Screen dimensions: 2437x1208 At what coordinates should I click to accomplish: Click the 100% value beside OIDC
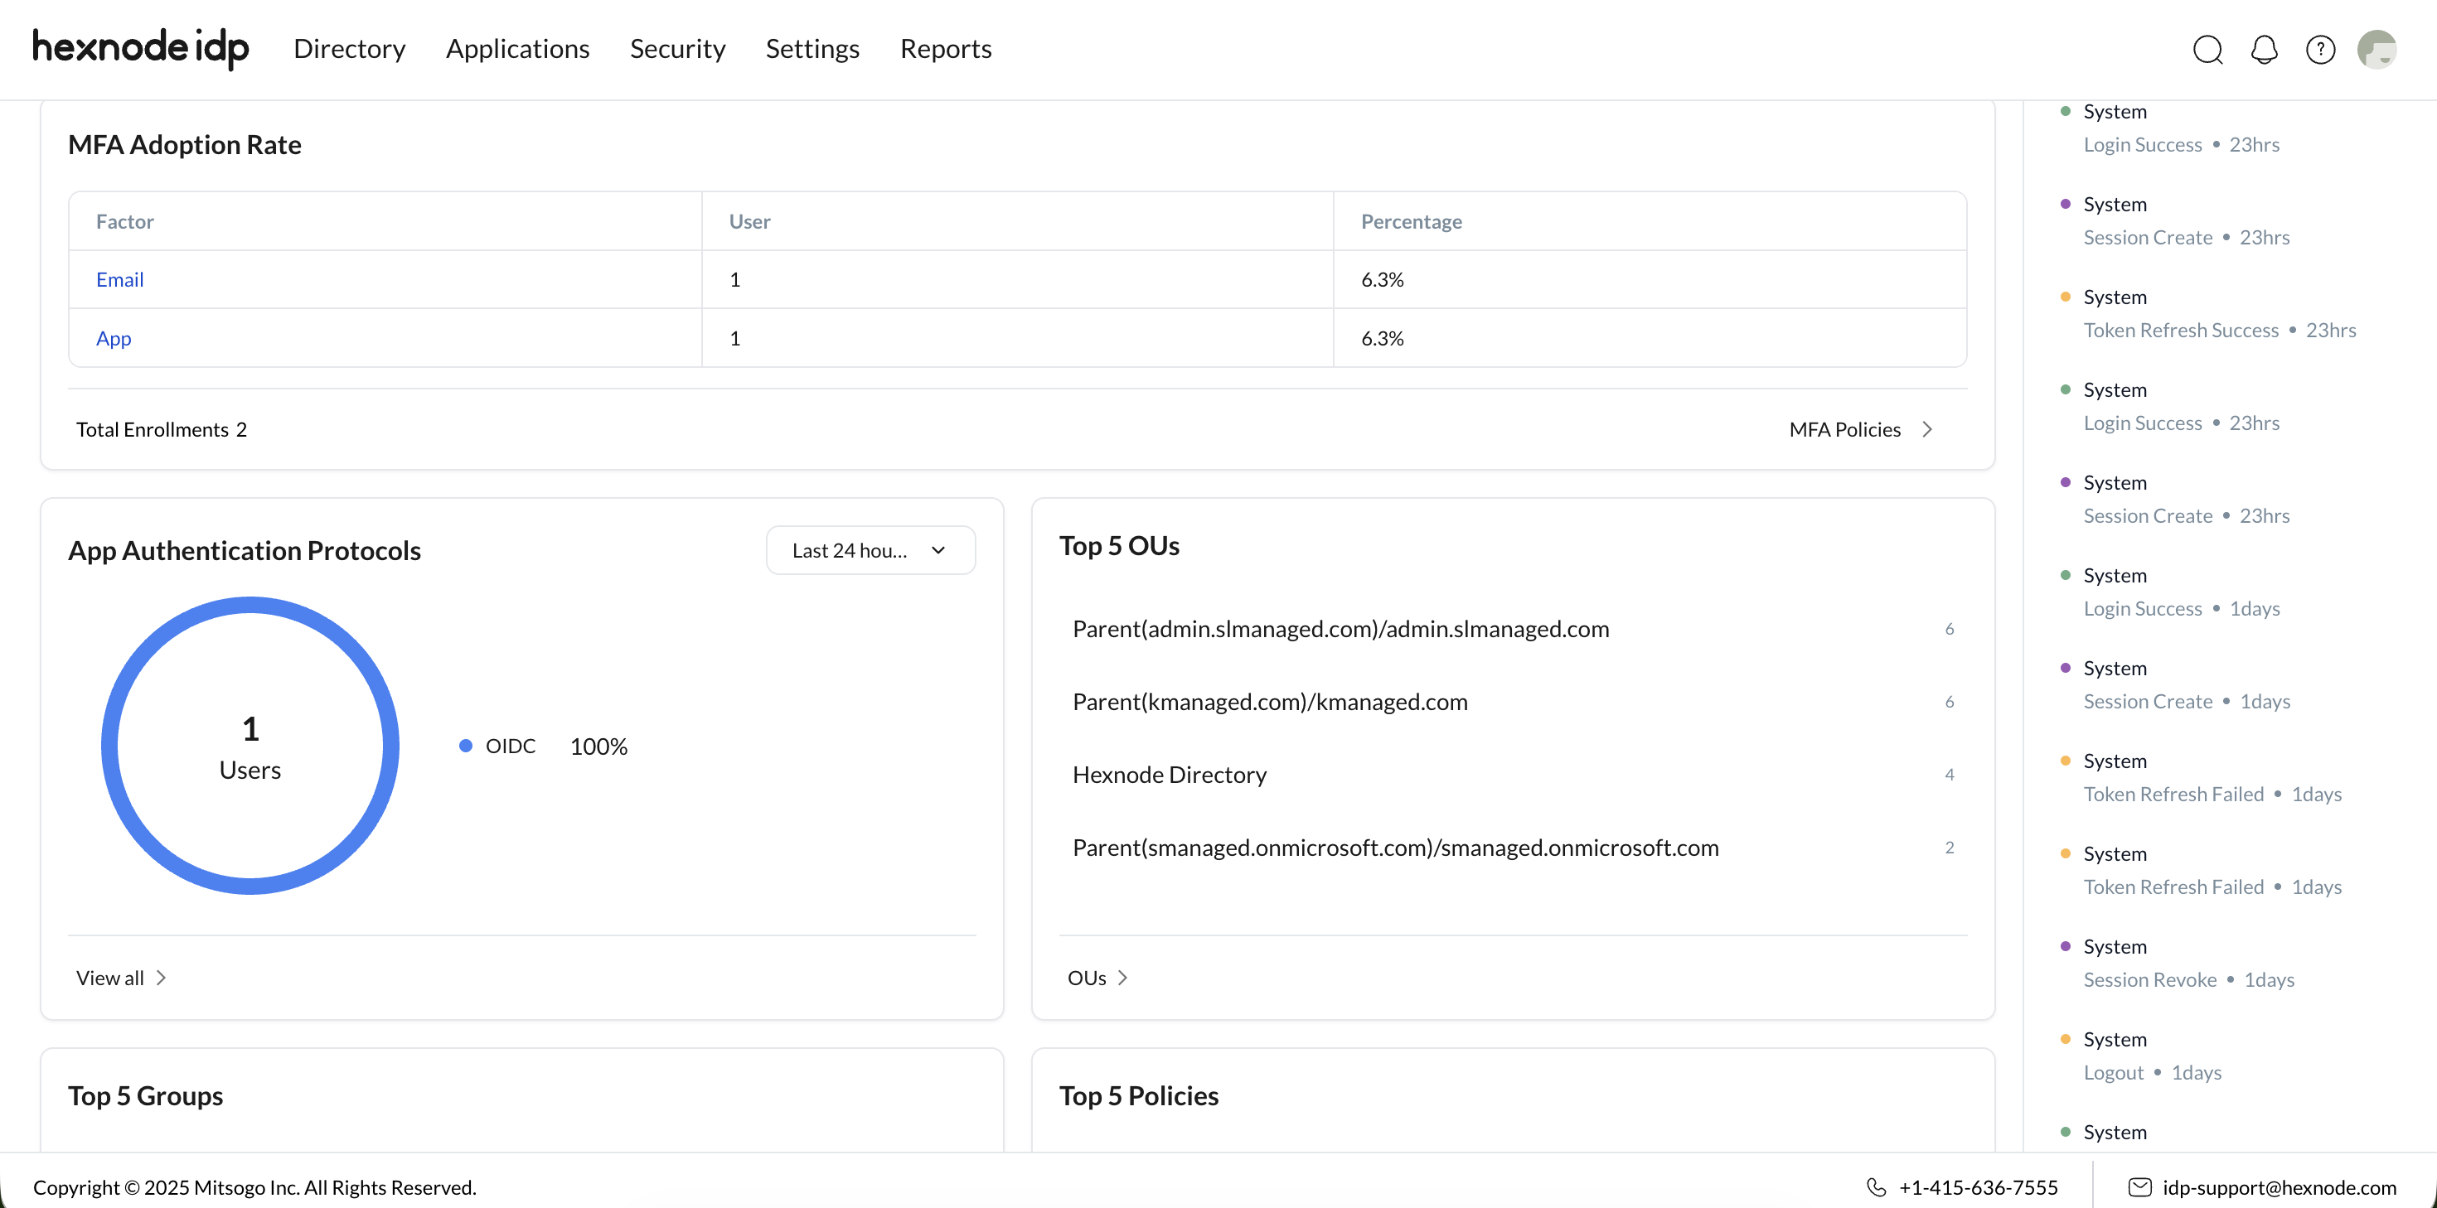point(598,746)
